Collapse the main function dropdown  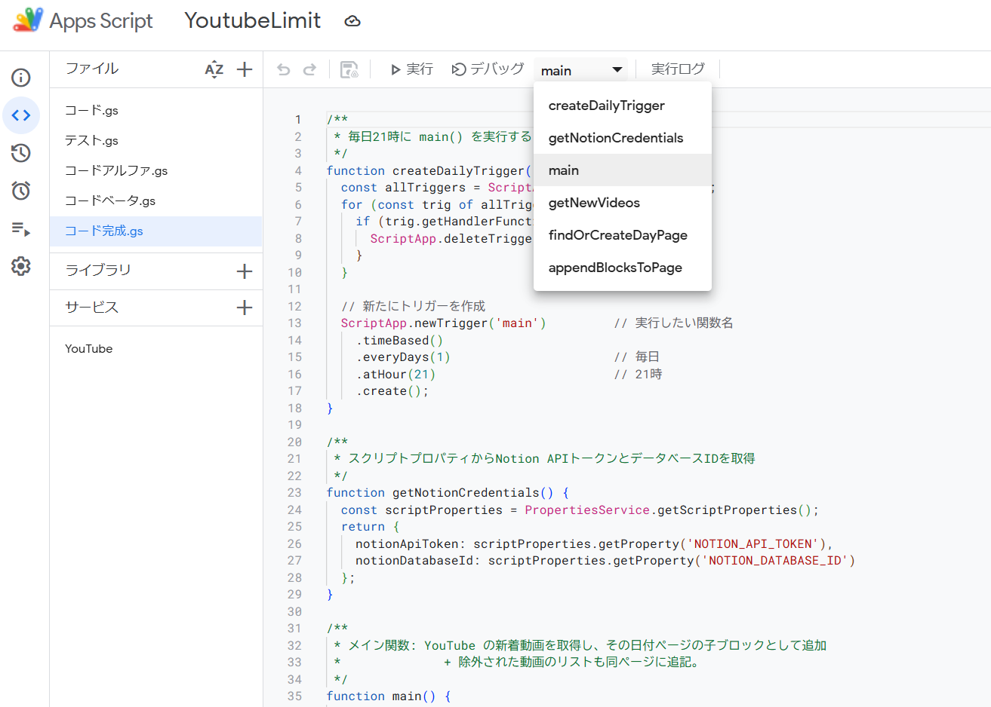click(x=580, y=70)
